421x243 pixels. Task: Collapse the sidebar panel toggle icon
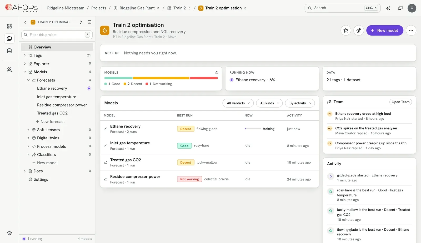point(89,22)
